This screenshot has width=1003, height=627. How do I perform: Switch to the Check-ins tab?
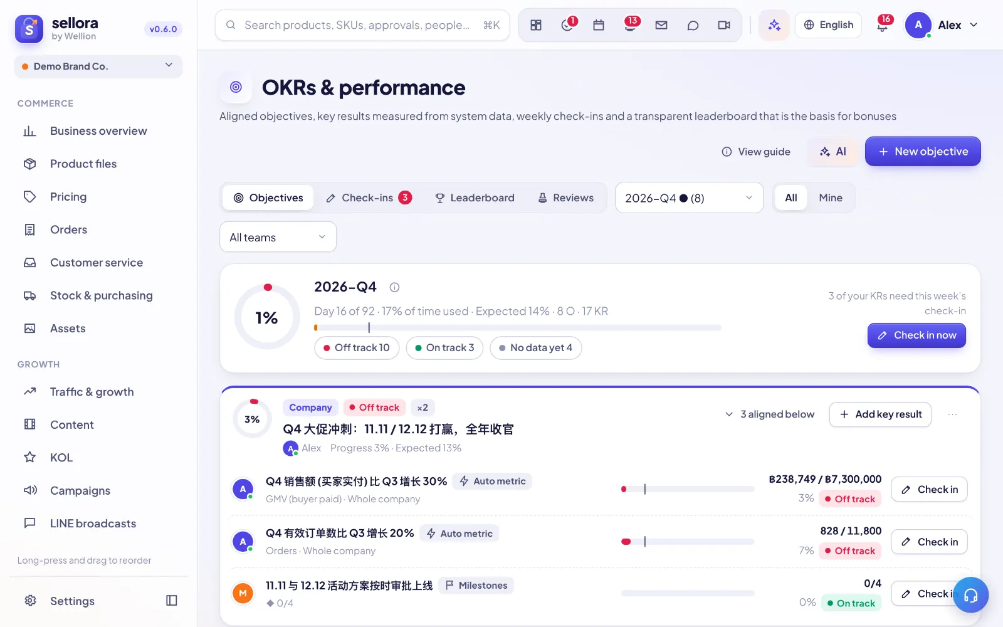(369, 198)
